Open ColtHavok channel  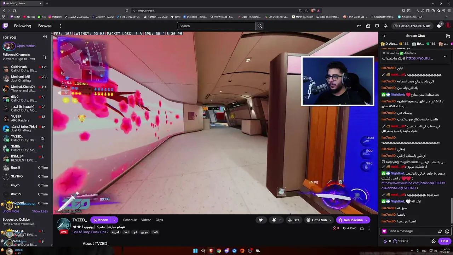click(25, 69)
